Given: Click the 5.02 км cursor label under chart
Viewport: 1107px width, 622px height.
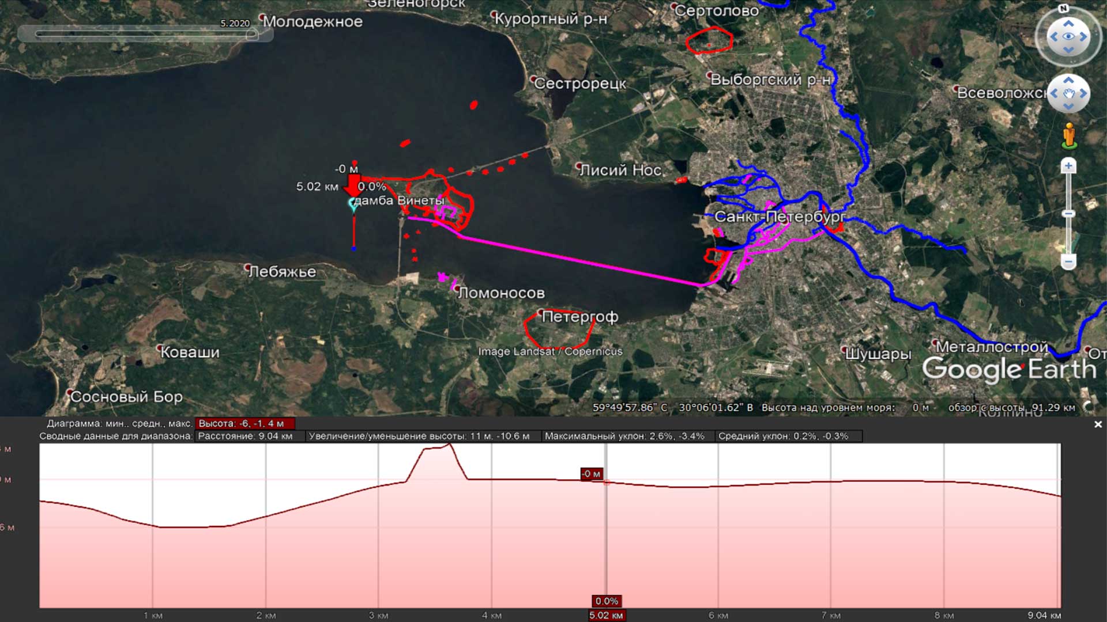Looking at the screenshot, I should pyautogui.click(x=606, y=615).
